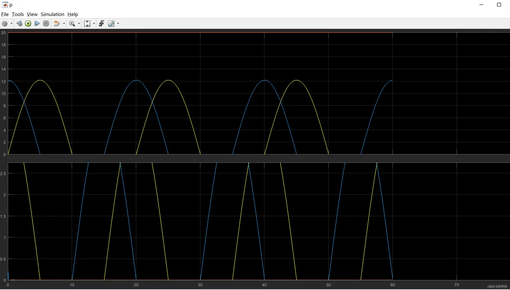Screen dimensions: 510x290
Task: Minimize the scope window
Action: [x=482, y=5]
